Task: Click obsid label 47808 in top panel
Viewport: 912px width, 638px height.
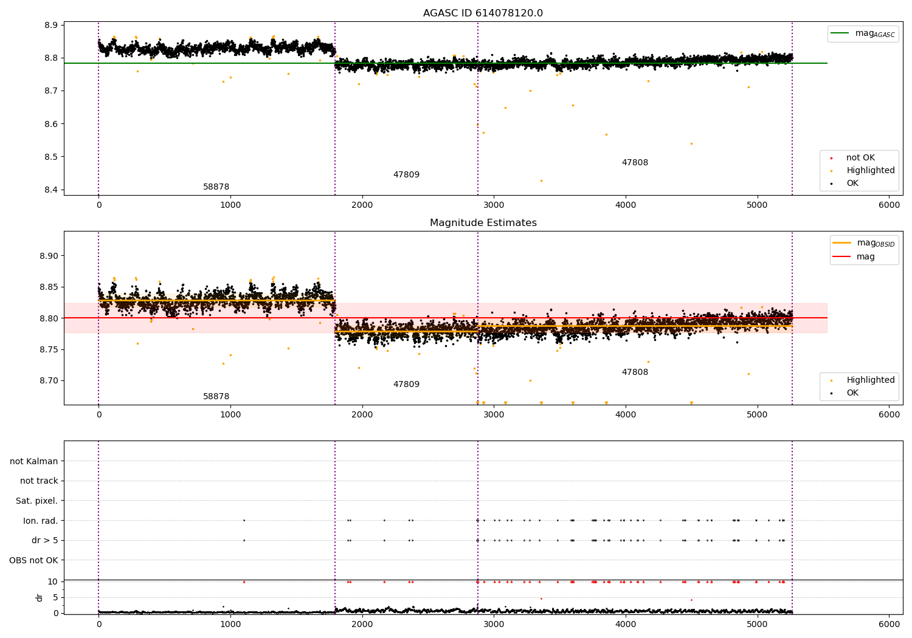Action: 635,163
